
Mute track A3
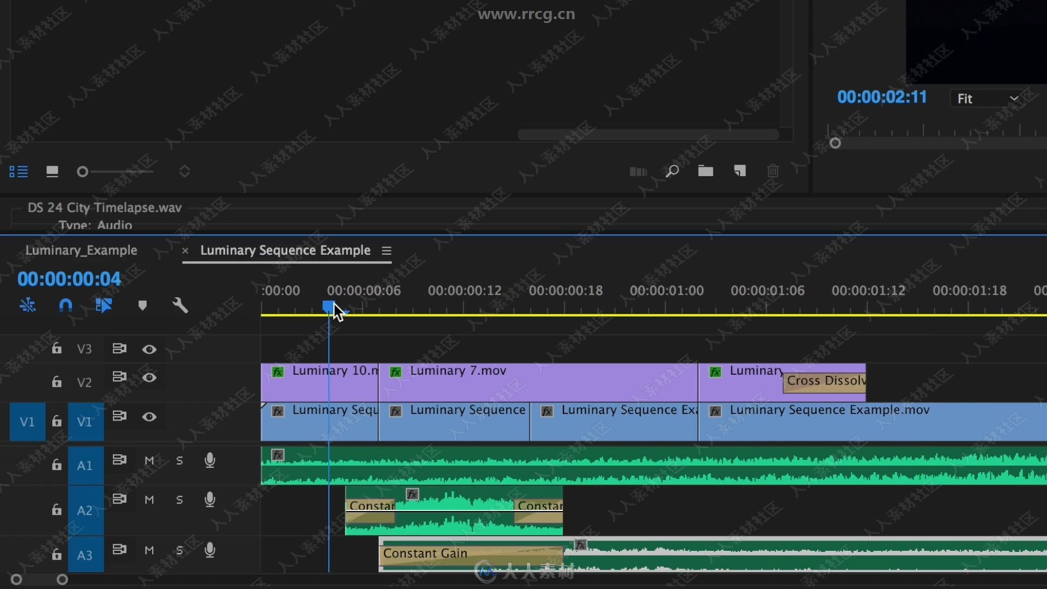[x=149, y=550]
